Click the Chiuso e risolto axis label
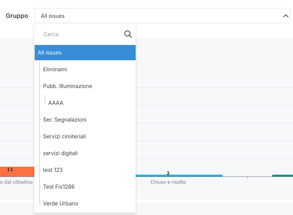293x215 pixels. [x=168, y=182]
